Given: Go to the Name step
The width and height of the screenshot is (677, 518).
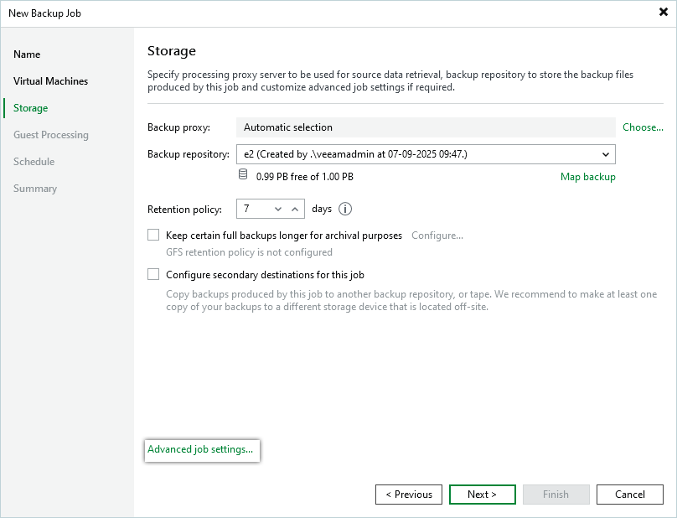Looking at the screenshot, I should tap(27, 54).
